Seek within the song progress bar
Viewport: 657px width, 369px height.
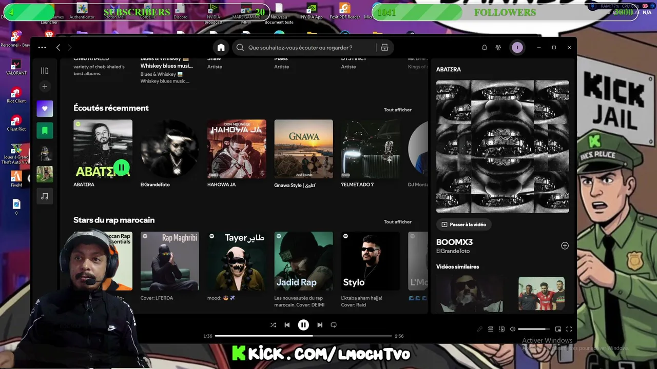click(x=303, y=336)
